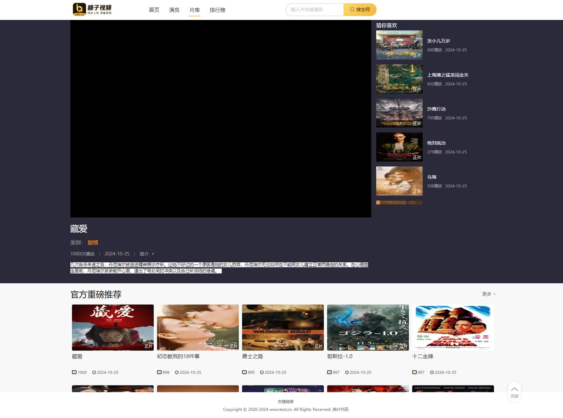Screen dimensions: 563x418
Task: Click the view-count icon under 勇士之路
Action: point(244,372)
